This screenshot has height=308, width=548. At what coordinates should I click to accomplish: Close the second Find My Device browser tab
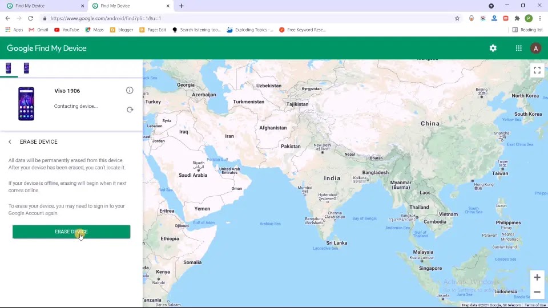pos(168,6)
